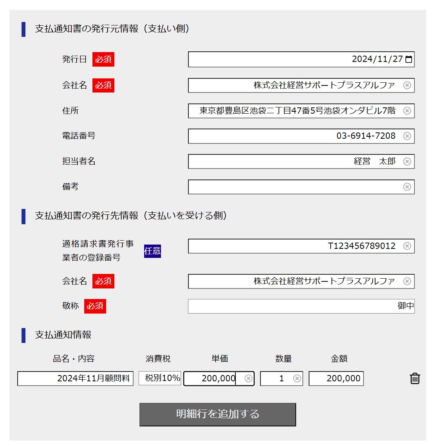The width and height of the screenshot is (443, 446).
Task: Click the 明細行を追加する button
Action: coord(217,414)
